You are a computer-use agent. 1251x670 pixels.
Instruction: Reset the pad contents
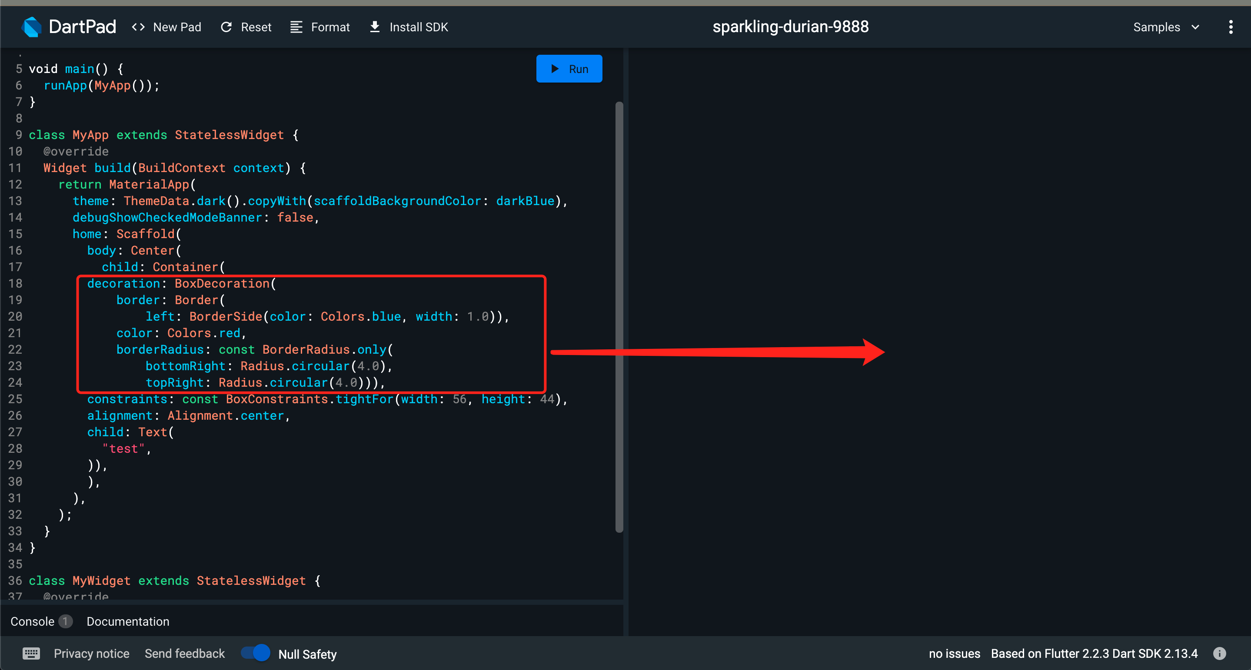coord(246,27)
